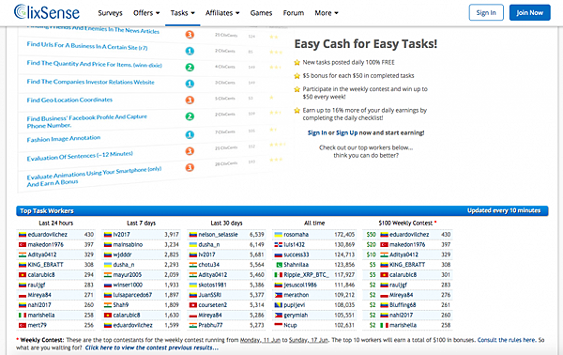Click the 'Last 30 days' column heading
This screenshot has width=563, height=355.
(226, 223)
